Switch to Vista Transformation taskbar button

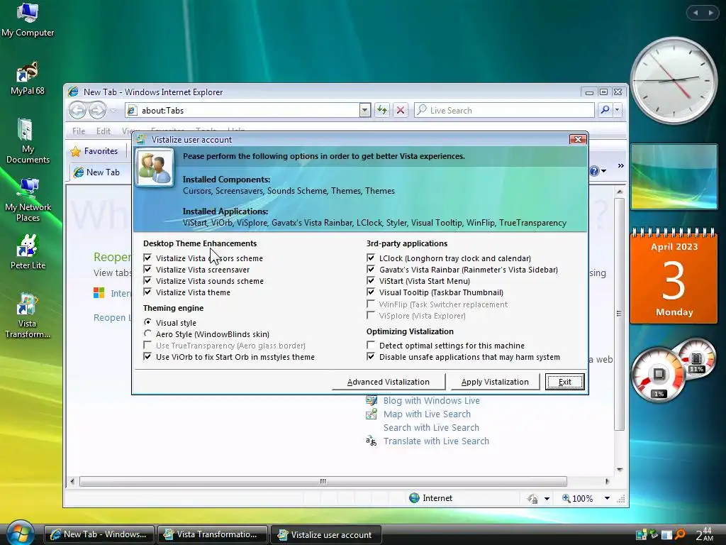213,534
